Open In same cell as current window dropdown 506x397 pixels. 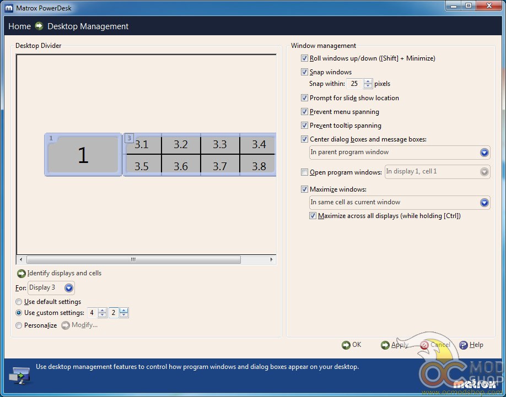pyautogui.click(x=400, y=203)
